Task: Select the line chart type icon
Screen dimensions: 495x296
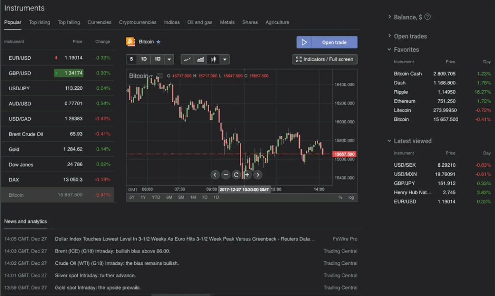Action: 187,59
